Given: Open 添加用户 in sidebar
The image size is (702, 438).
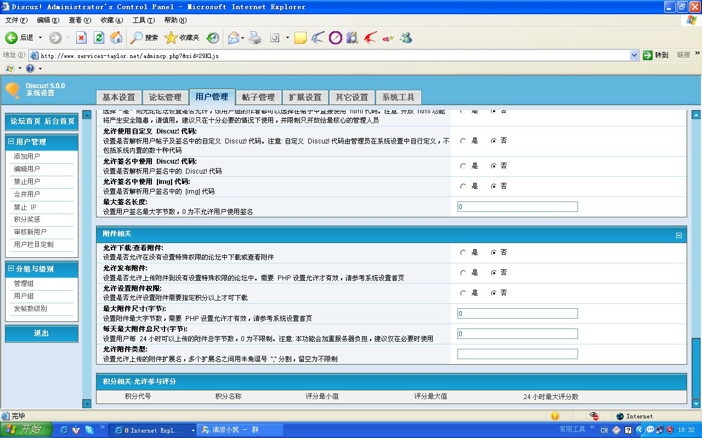Looking at the screenshot, I should coord(27,157).
